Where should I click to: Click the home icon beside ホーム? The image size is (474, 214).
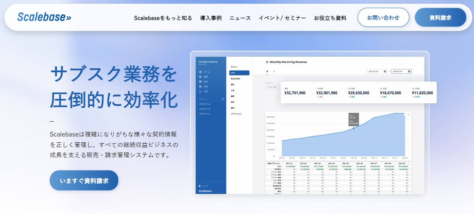click(x=201, y=72)
